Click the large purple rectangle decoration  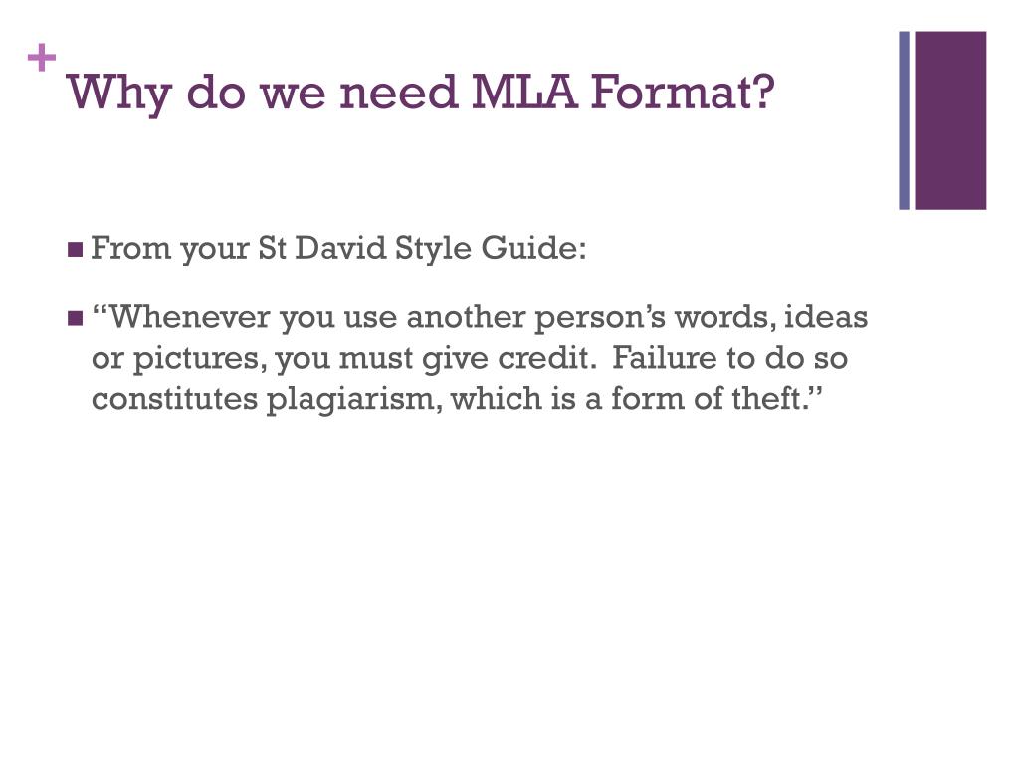tap(950, 120)
